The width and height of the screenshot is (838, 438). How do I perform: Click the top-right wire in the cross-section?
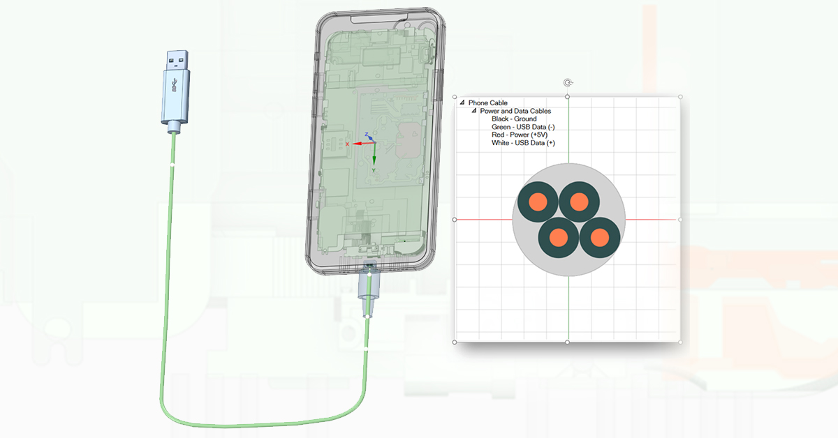click(x=579, y=202)
